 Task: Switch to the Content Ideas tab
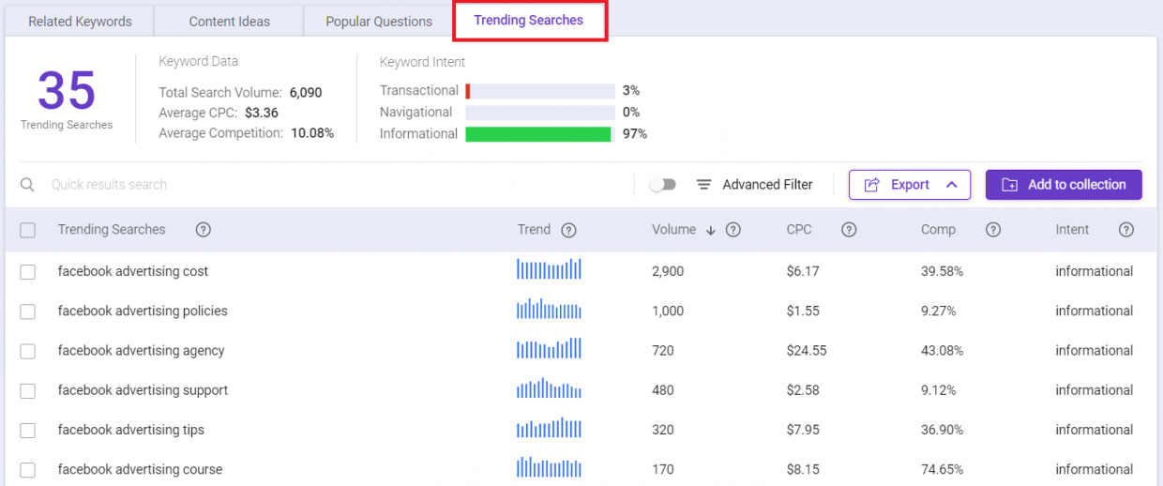[x=229, y=22]
